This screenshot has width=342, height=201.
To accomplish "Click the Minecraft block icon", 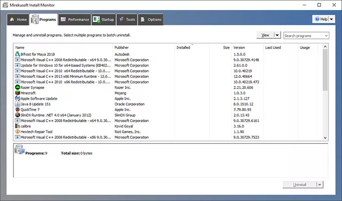I will tap(18, 93).
